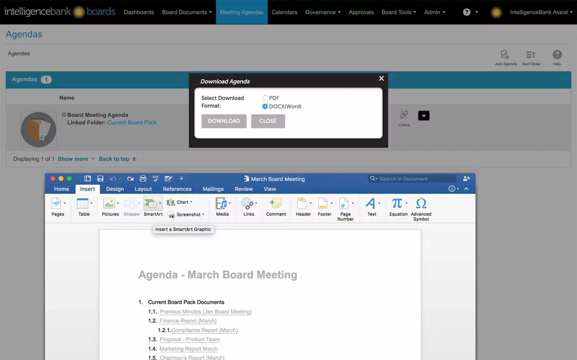Open the Proposal - Product Team link
The height and width of the screenshot is (360, 577).
pos(190,339)
